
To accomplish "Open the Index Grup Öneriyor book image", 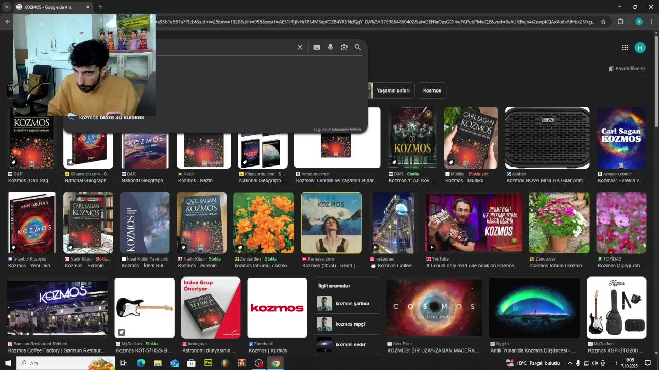I will click(x=211, y=307).
